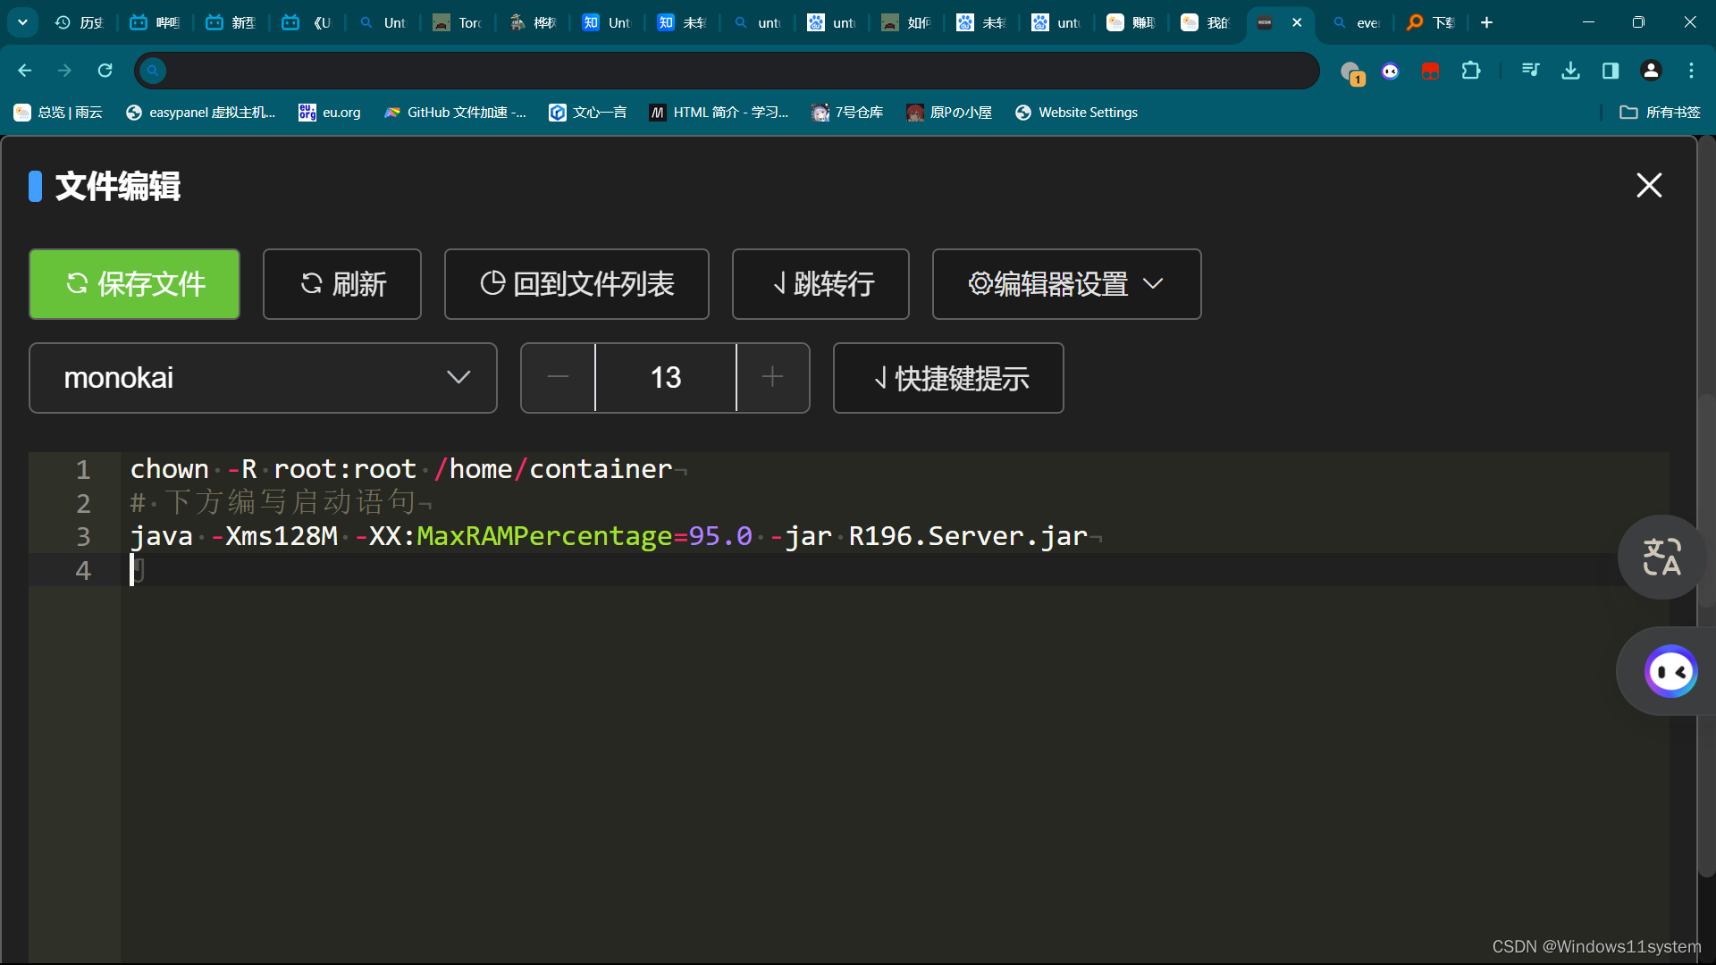Image resolution: width=1716 pixels, height=965 pixels.
Task: Open the eu.org bookmark
Action: [328, 112]
